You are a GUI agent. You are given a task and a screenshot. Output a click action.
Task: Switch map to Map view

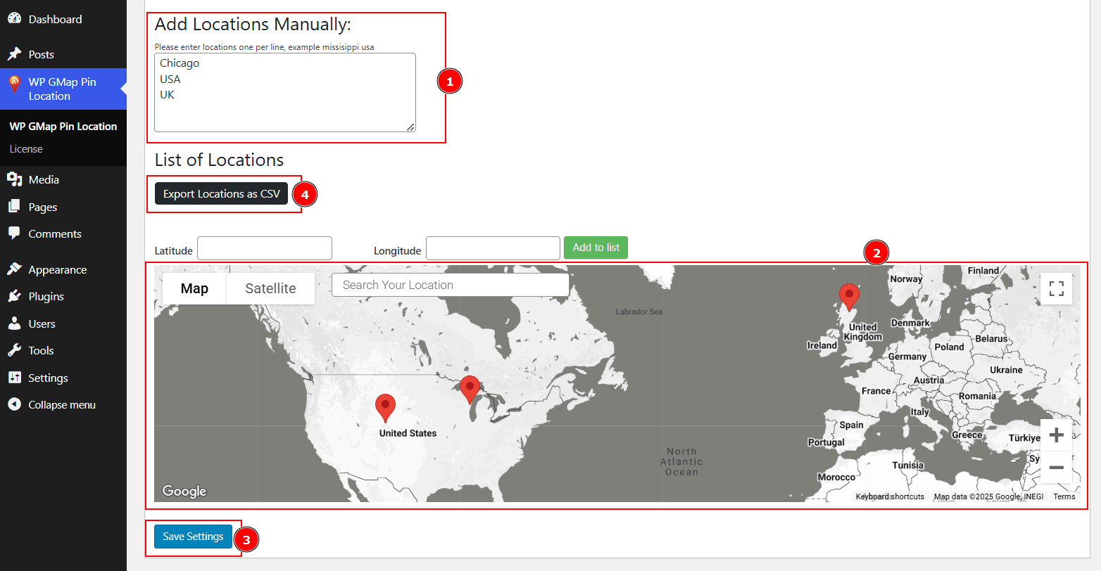click(x=194, y=288)
